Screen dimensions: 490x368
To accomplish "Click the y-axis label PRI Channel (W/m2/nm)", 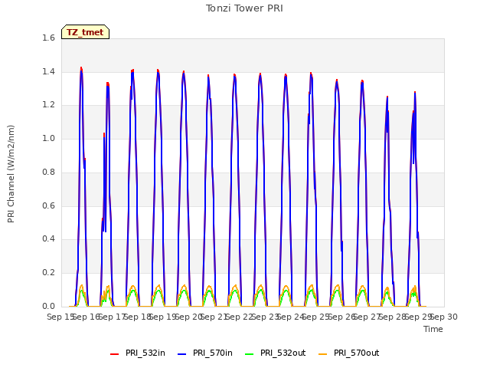I will pos(11,174).
